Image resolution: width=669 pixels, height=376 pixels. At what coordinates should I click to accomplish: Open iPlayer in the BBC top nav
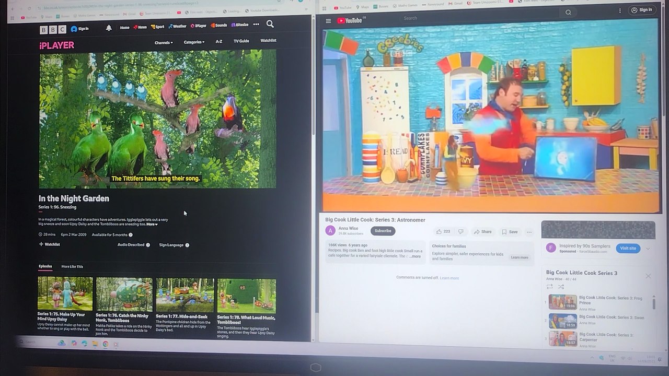[x=199, y=25]
